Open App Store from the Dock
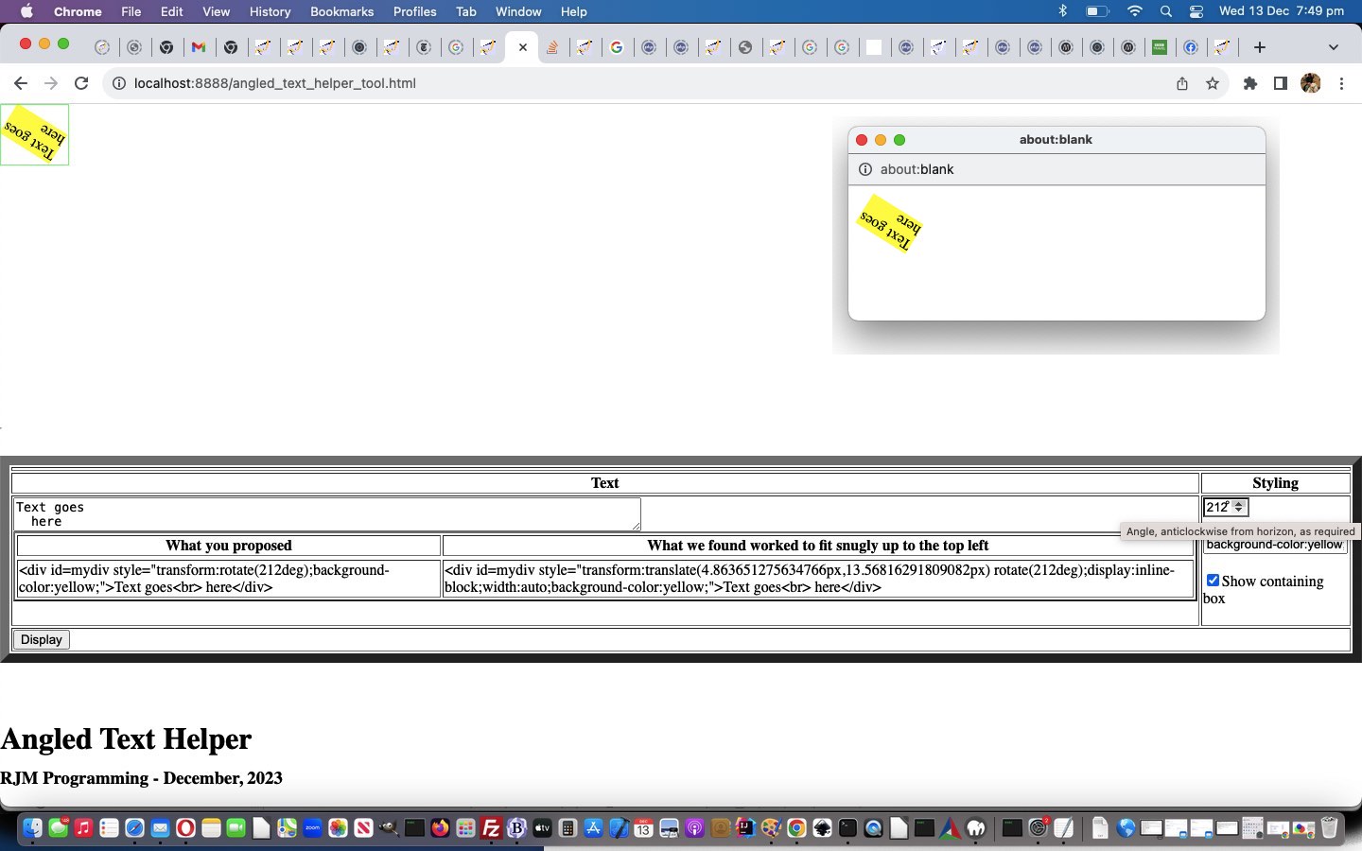1362x851 pixels. (593, 828)
